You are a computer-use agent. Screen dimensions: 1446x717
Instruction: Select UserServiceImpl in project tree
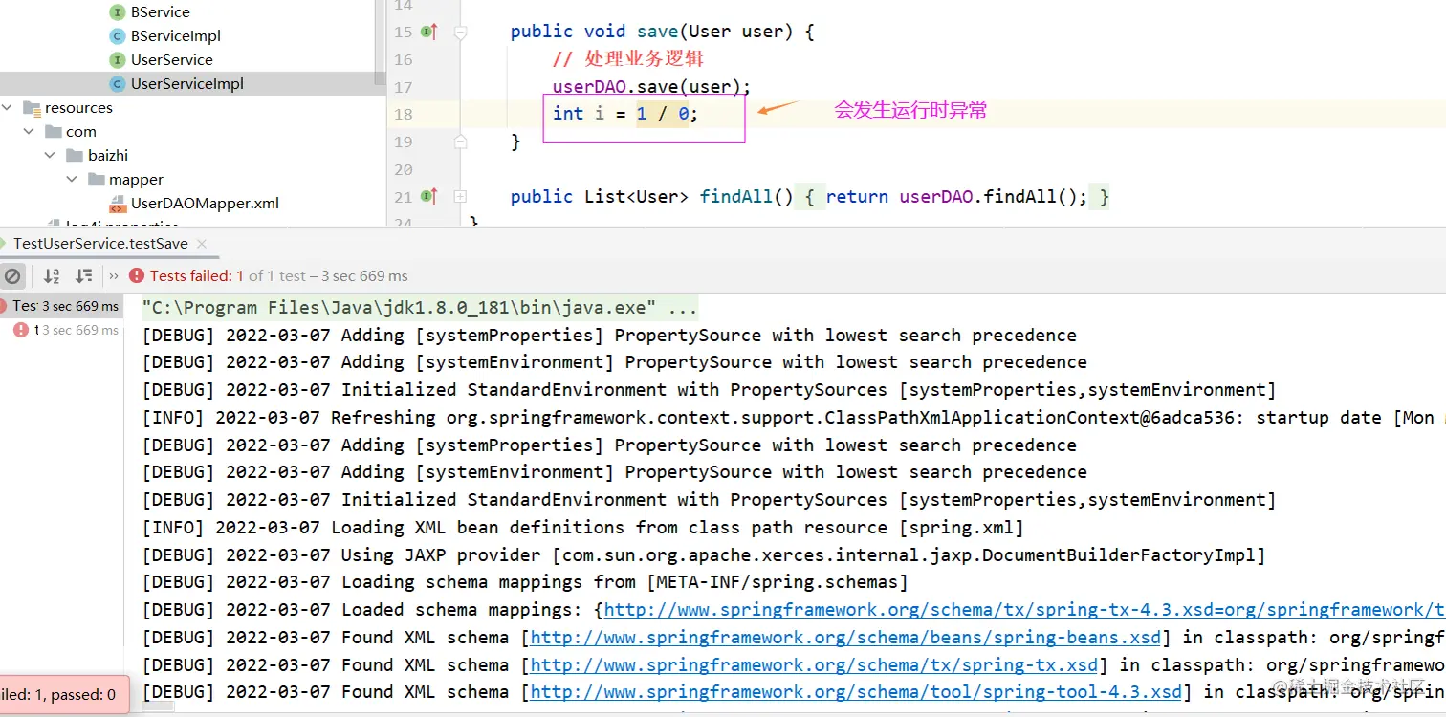187,84
